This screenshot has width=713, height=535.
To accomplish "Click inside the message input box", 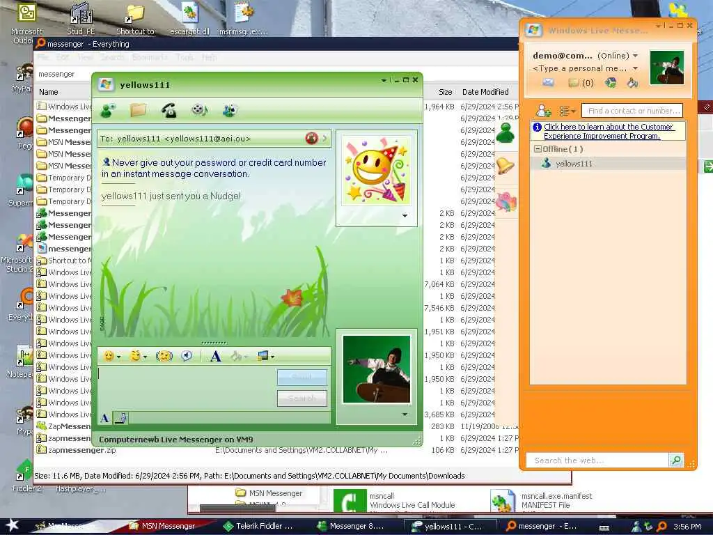I will pyautogui.click(x=187, y=387).
